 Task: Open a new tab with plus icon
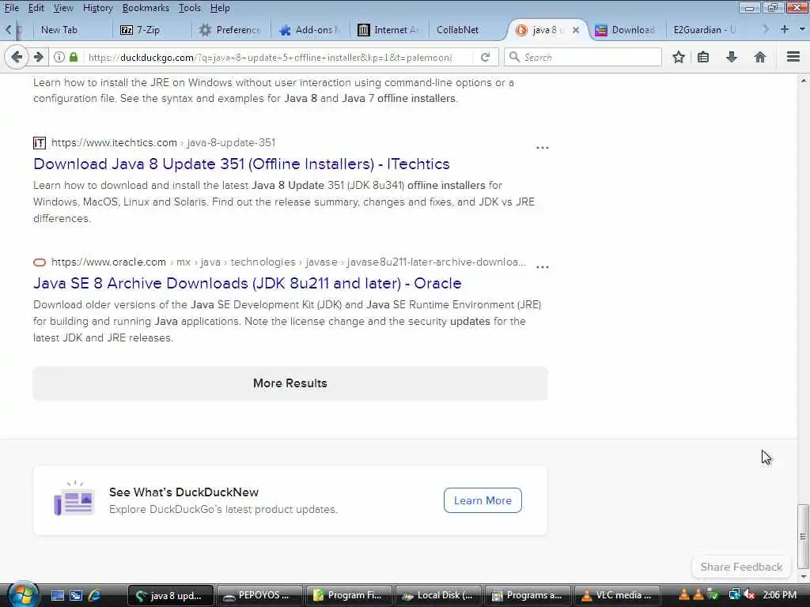784,29
